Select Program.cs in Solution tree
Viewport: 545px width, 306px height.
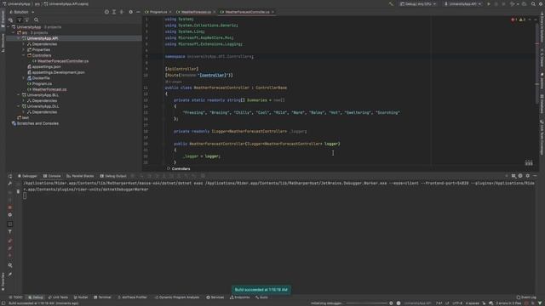tap(39, 83)
